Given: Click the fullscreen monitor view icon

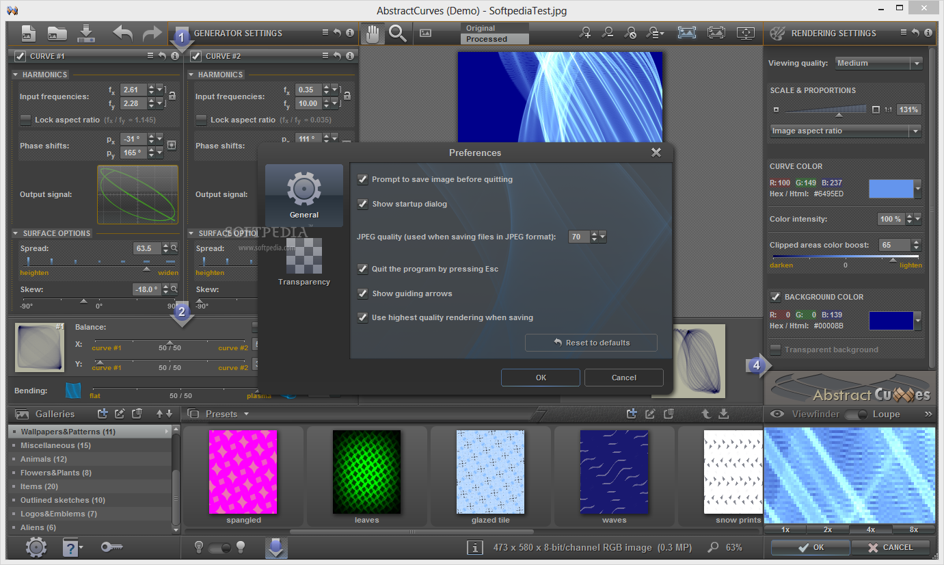Looking at the screenshot, I should click(x=746, y=32).
